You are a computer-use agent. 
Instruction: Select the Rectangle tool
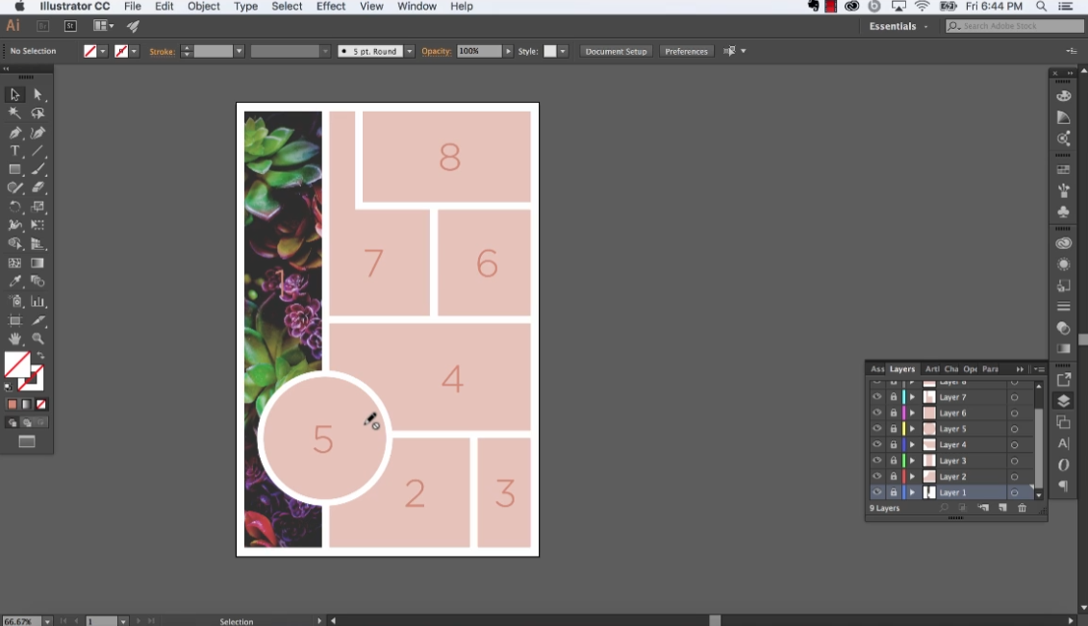click(14, 169)
